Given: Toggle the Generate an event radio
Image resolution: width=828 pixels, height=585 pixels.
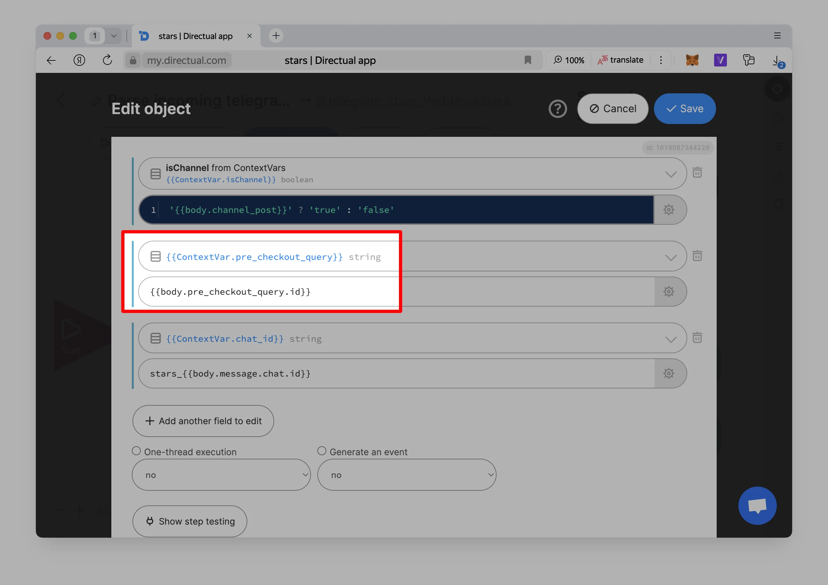Looking at the screenshot, I should [322, 451].
